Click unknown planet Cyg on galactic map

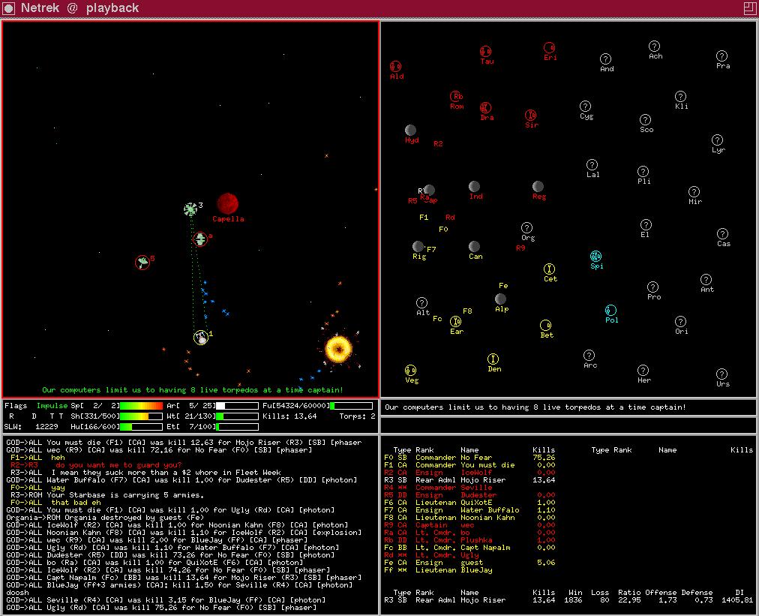pos(585,106)
